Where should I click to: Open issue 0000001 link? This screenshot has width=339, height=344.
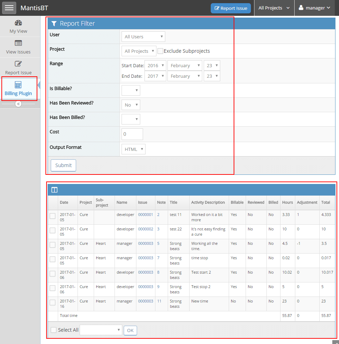[x=146, y=215]
